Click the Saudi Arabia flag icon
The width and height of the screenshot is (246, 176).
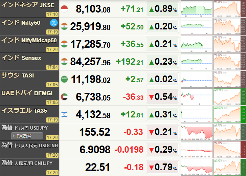coord(64,79)
